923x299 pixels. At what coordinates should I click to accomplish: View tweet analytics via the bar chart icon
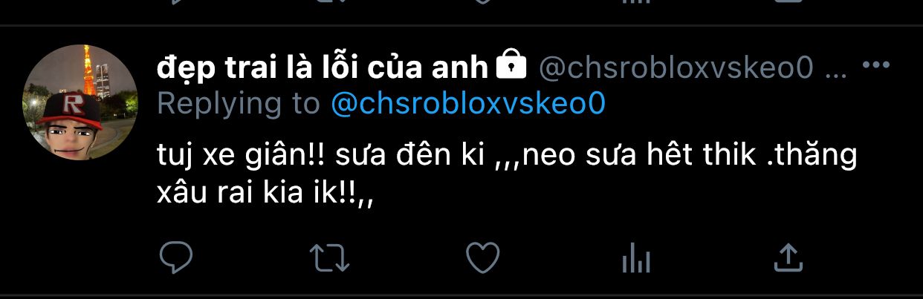tap(635, 258)
